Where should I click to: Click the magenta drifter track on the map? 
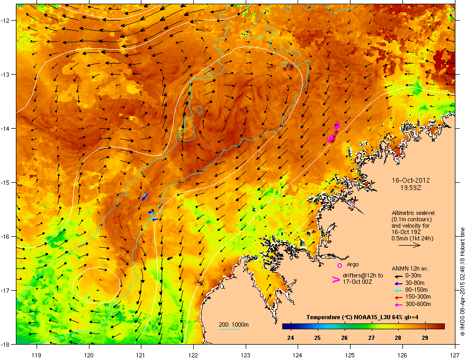334,132
